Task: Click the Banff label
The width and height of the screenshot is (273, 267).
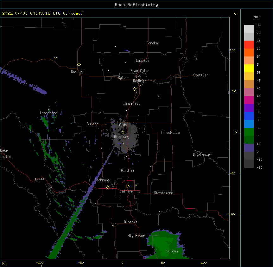Action: click(39, 180)
